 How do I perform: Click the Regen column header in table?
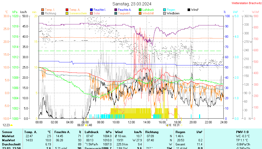(x=180, y=132)
